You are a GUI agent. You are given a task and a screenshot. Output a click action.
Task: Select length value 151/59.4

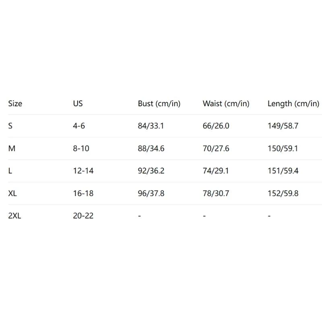pos(283,171)
